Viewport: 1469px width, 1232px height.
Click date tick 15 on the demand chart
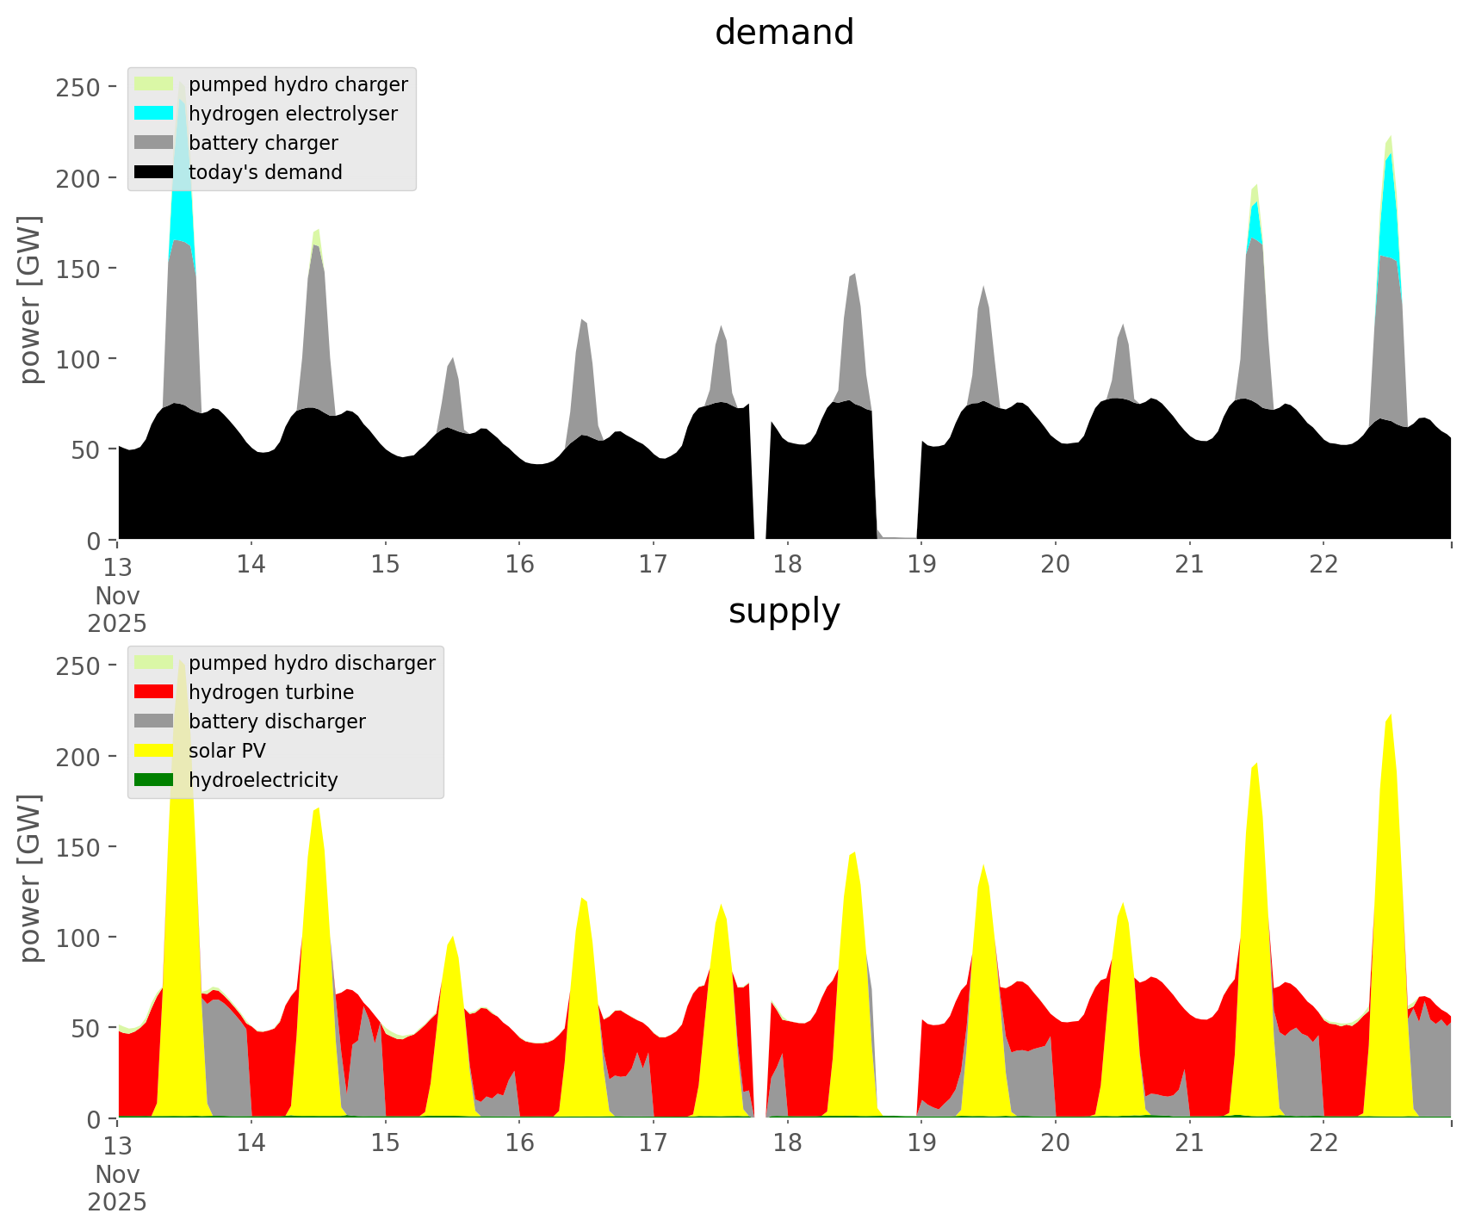(x=385, y=565)
